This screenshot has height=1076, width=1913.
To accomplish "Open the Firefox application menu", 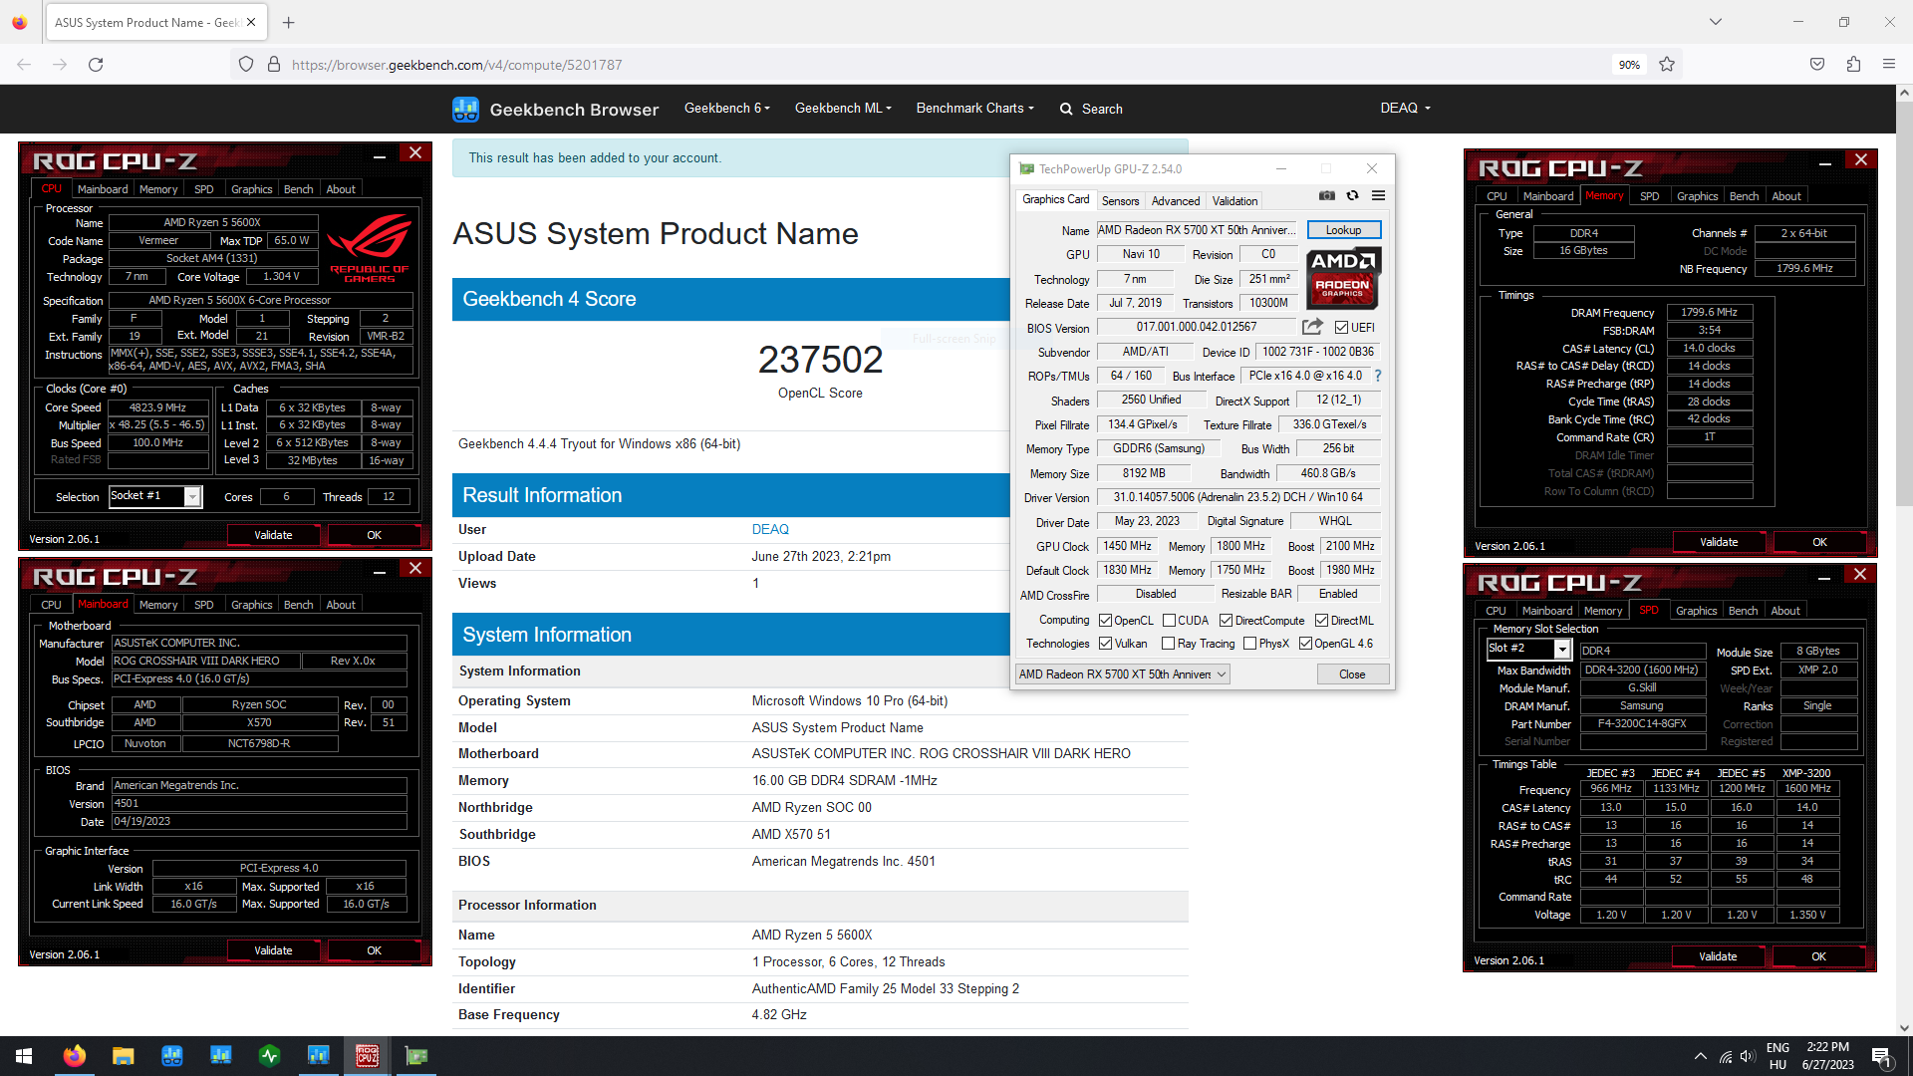I will [1889, 65].
